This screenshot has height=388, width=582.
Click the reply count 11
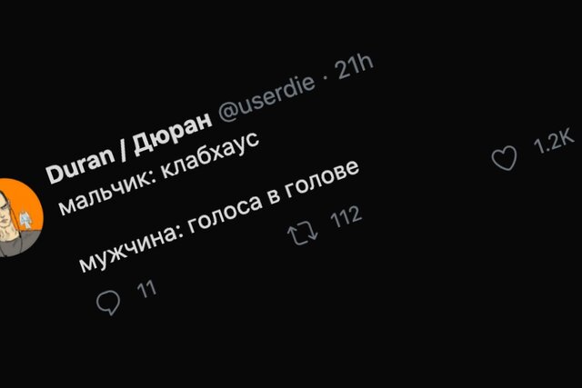[146, 290]
